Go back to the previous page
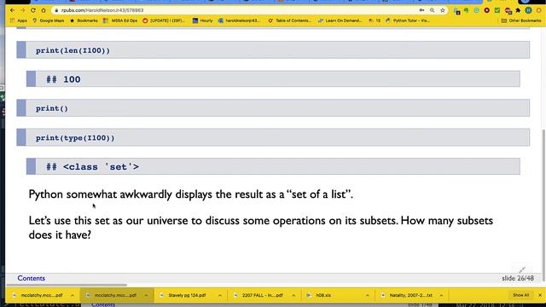 (13, 10)
